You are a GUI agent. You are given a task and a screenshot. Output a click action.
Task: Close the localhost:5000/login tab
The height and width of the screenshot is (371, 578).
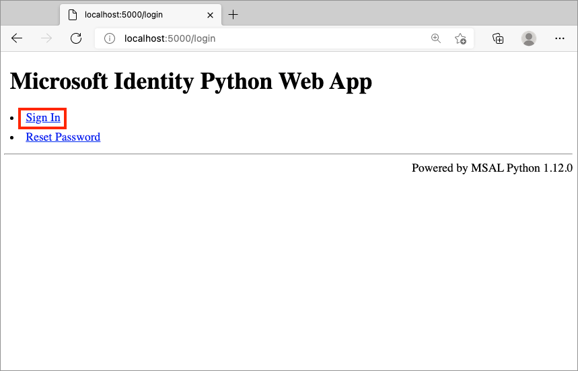click(211, 15)
